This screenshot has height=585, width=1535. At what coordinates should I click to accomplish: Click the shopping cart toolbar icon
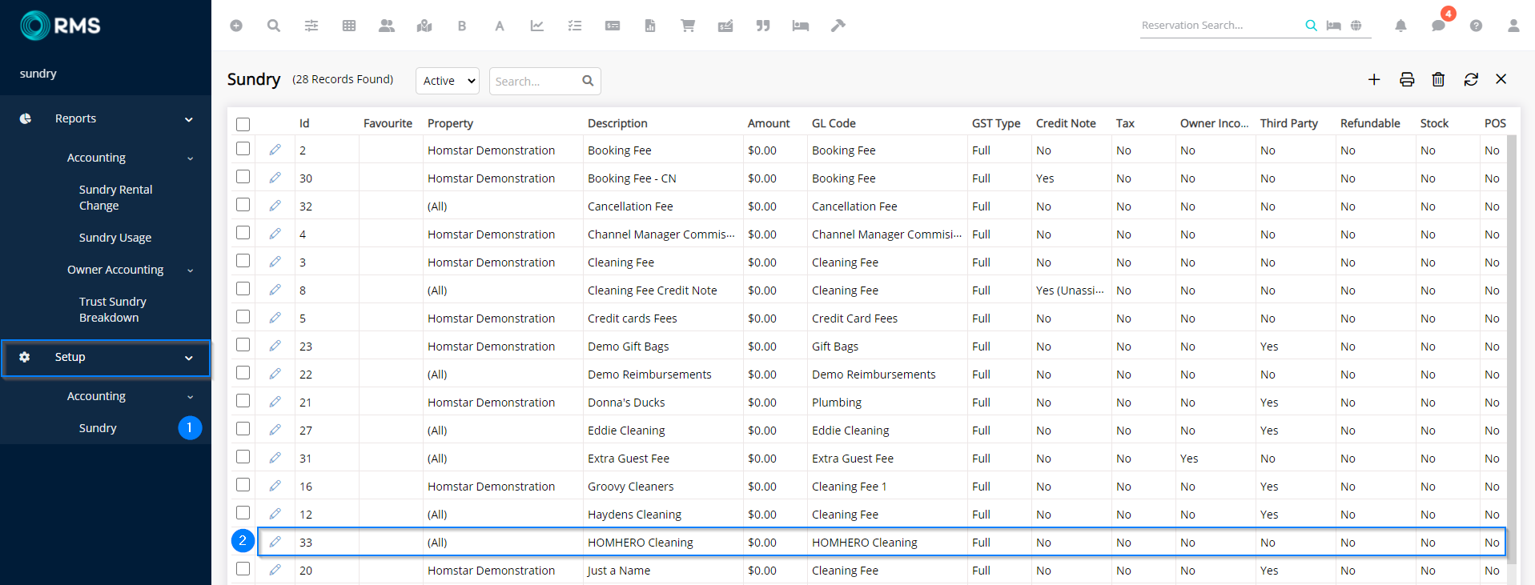687,26
